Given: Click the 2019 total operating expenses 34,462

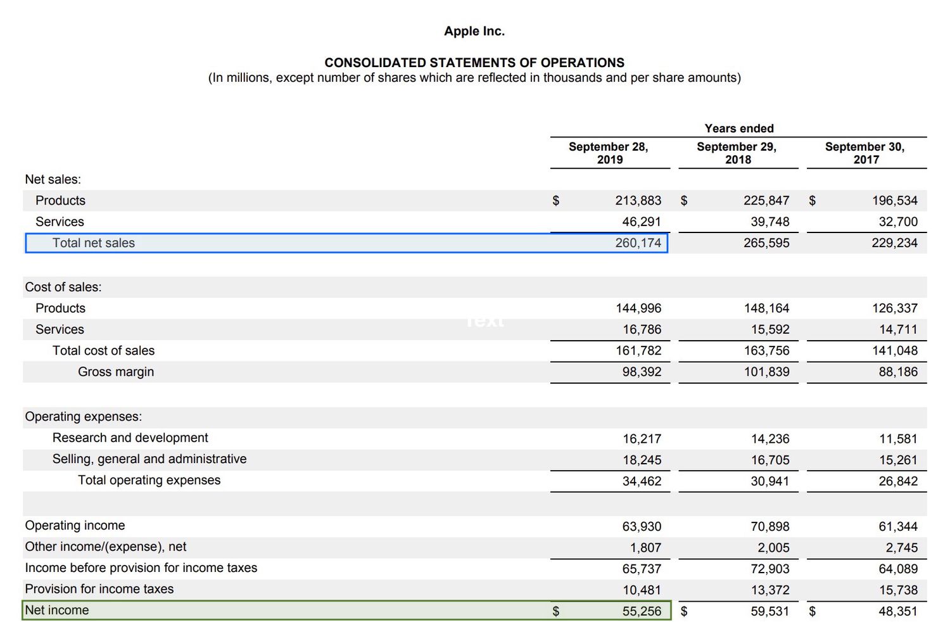Looking at the screenshot, I should (642, 481).
